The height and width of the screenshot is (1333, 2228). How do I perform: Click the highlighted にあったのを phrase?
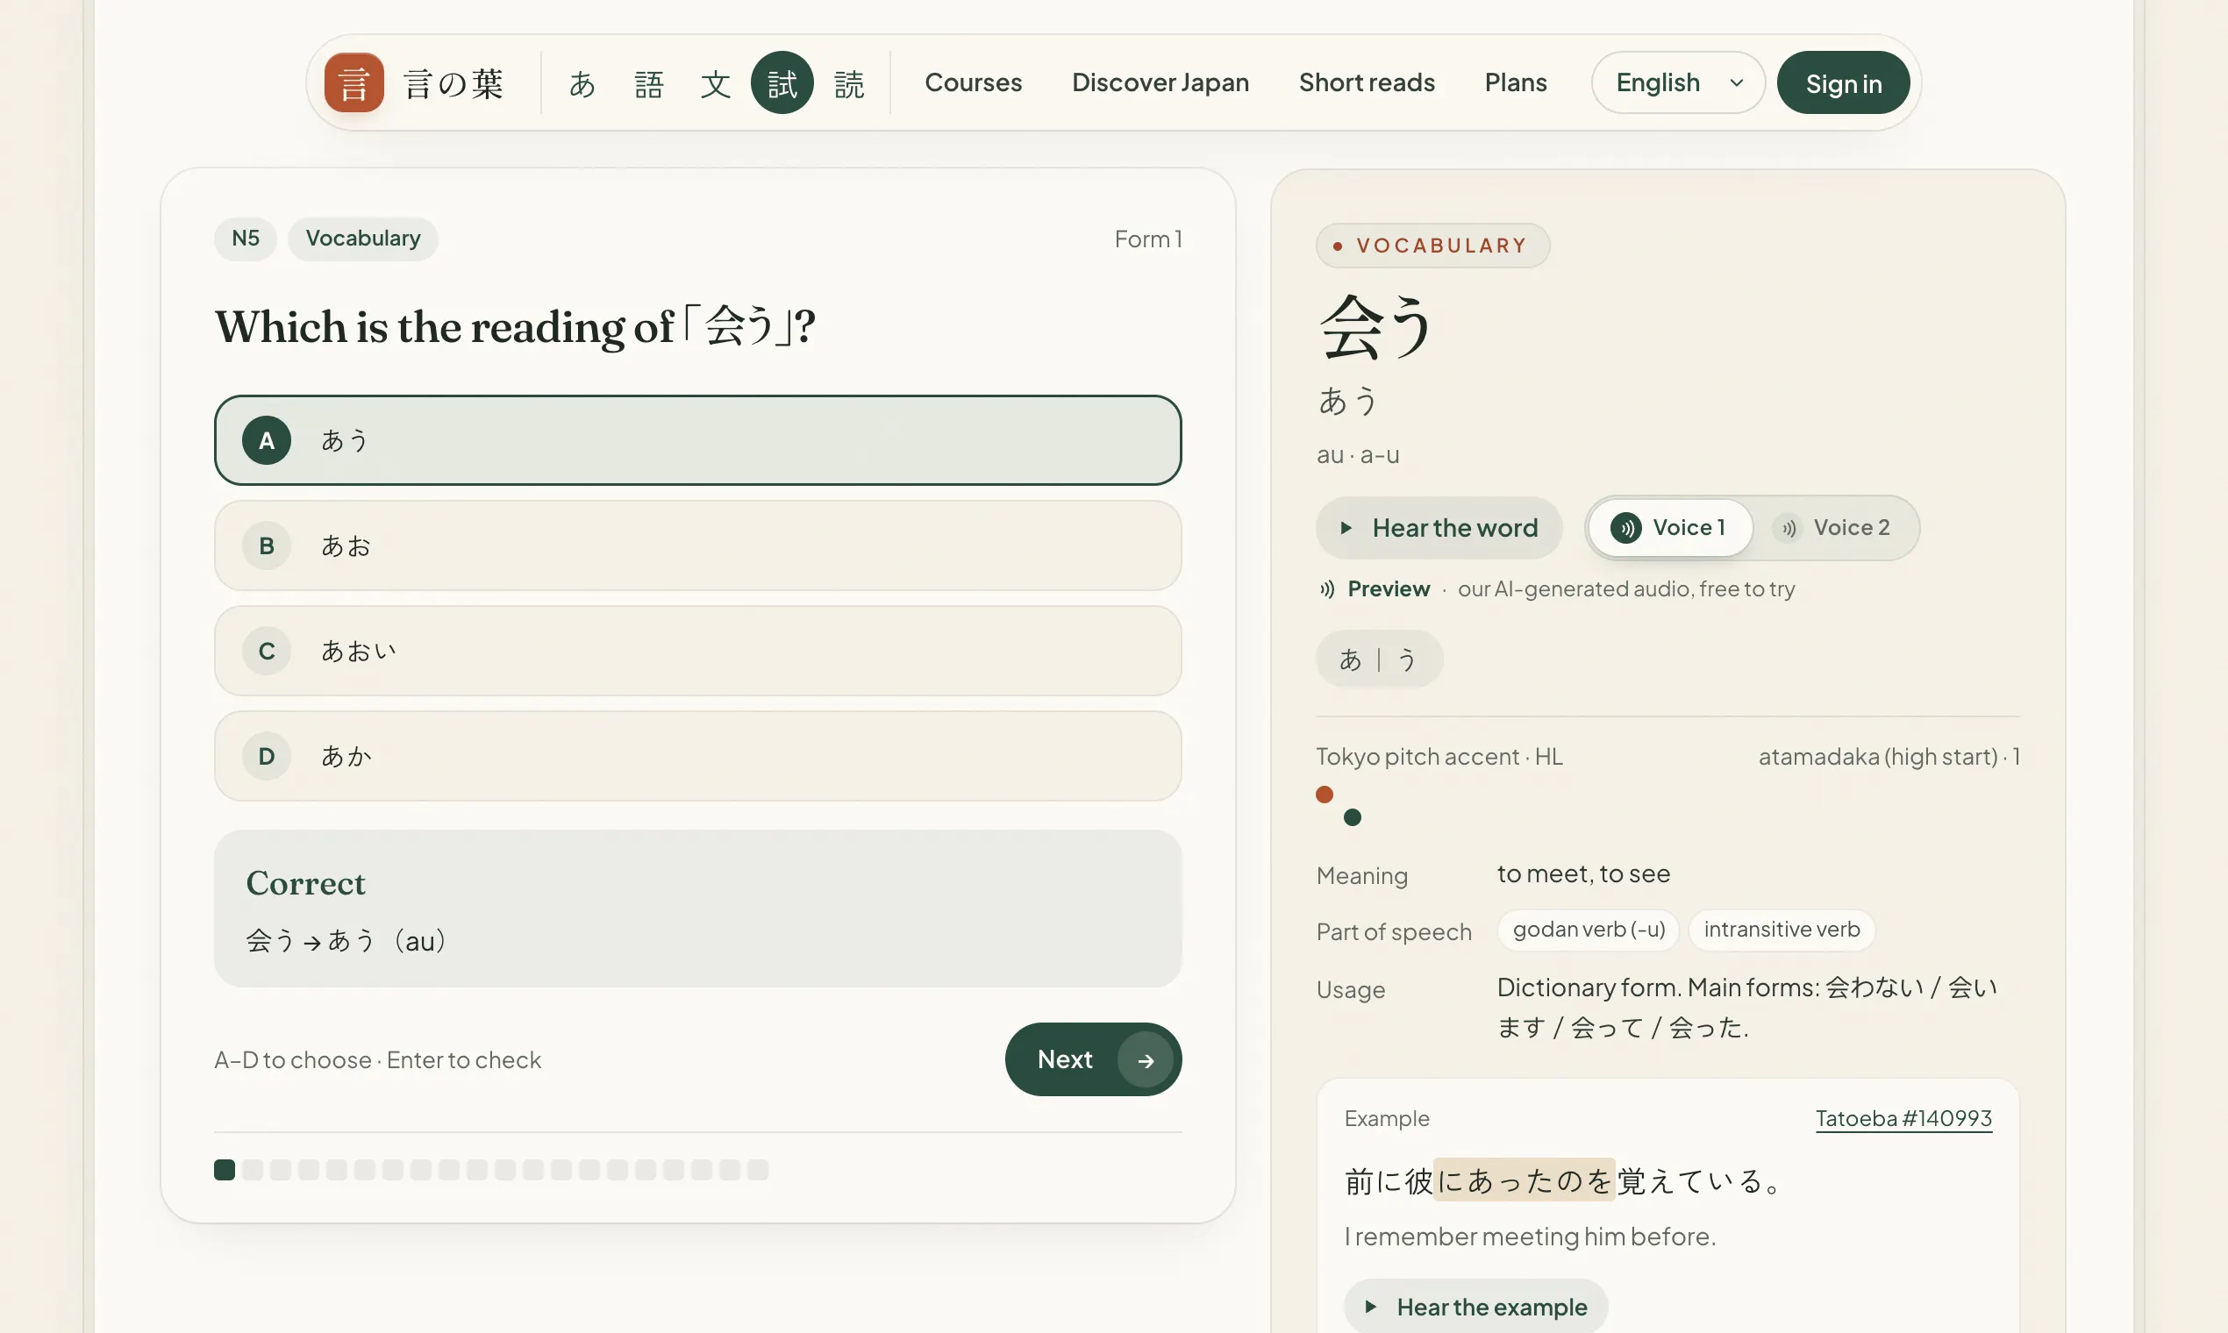point(1524,1181)
